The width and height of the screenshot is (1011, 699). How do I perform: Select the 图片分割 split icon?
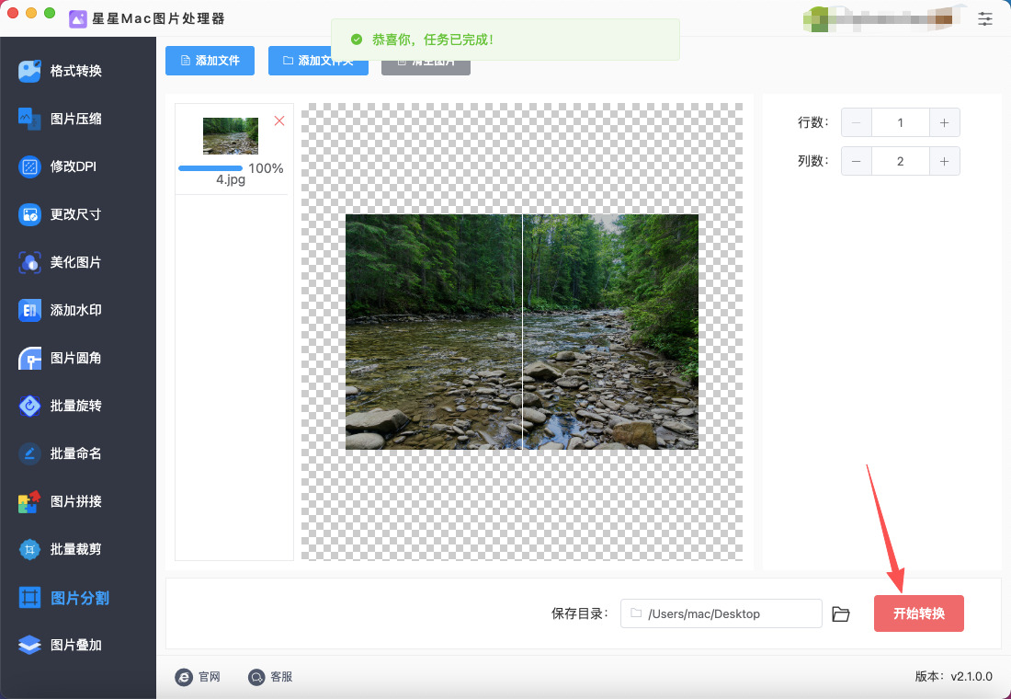point(29,598)
